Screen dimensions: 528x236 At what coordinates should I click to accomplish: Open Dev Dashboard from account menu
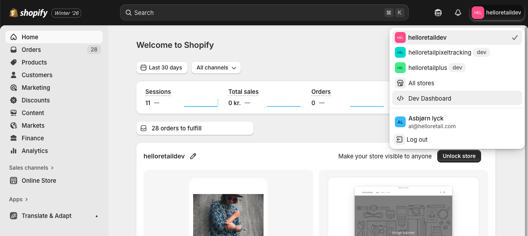[x=429, y=98]
